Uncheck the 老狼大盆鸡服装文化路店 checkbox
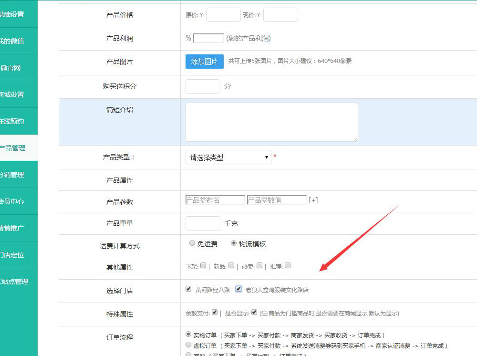The image size is (477, 356). (x=239, y=289)
